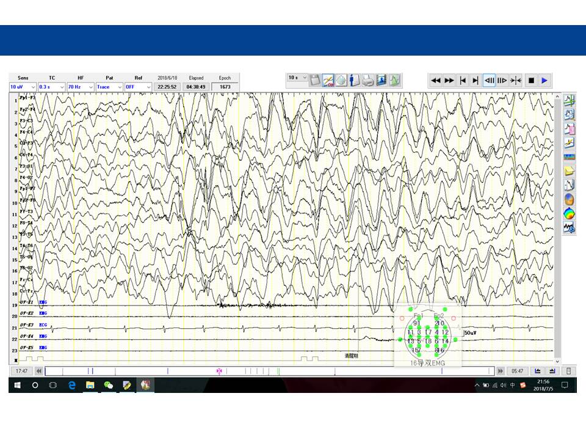Viewport: 586px width, 440px height.
Task: Click the converging arrows center marker button
Action: tap(516, 81)
